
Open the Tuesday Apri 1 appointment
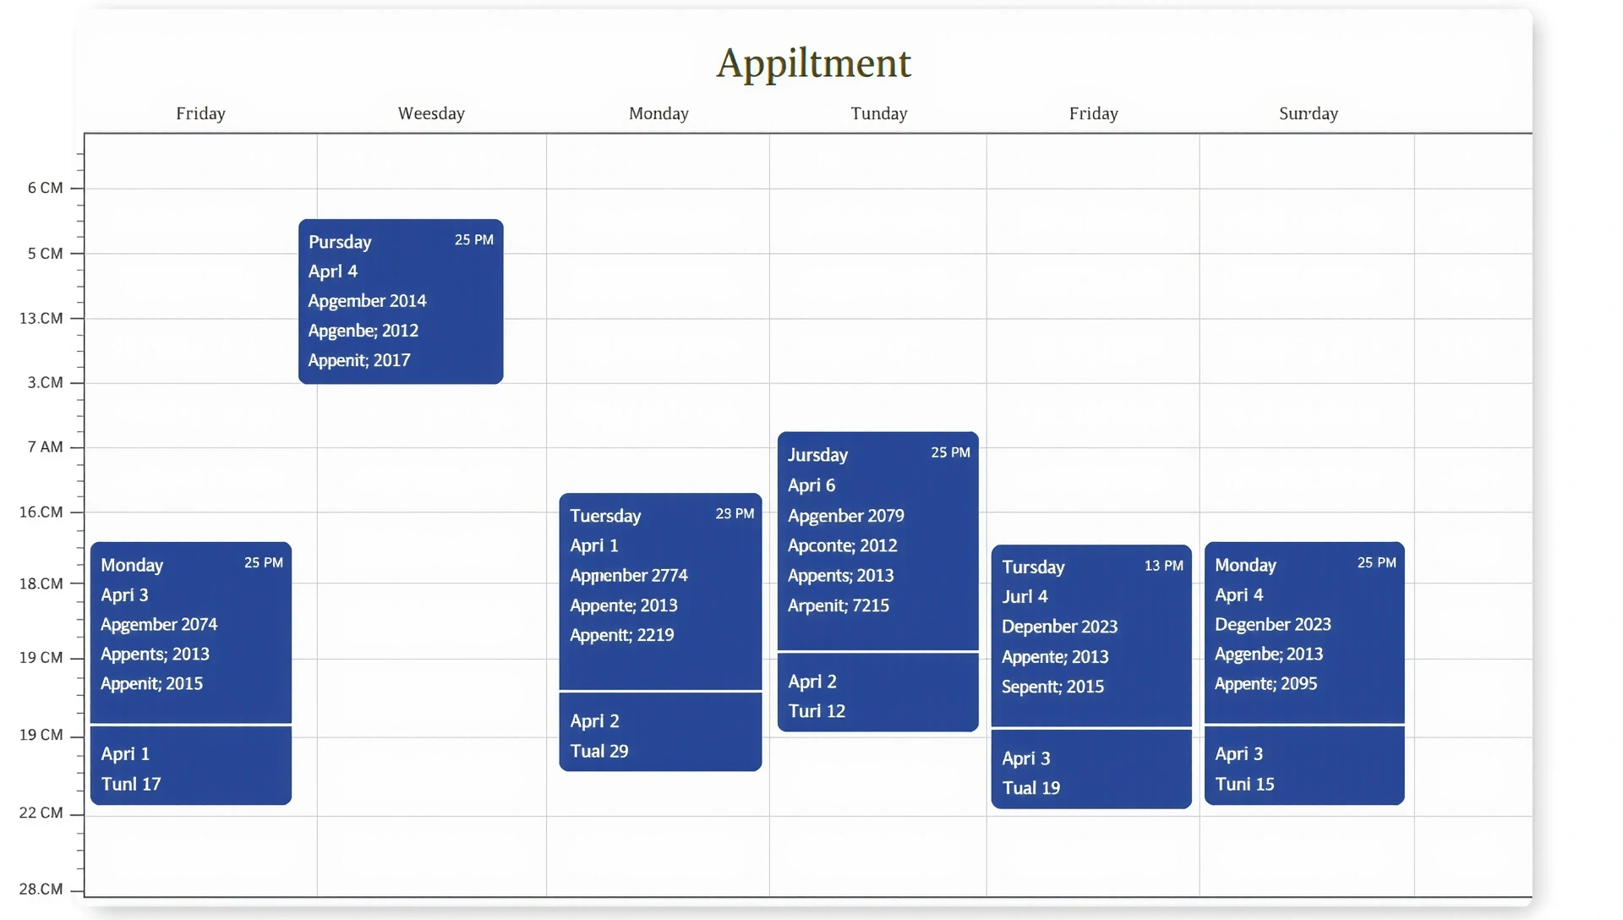(659, 591)
